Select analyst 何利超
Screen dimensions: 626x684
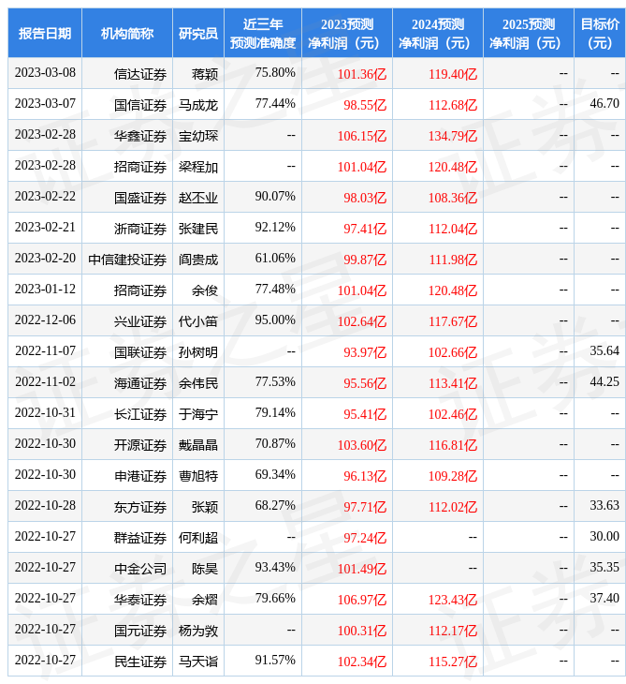click(197, 539)
